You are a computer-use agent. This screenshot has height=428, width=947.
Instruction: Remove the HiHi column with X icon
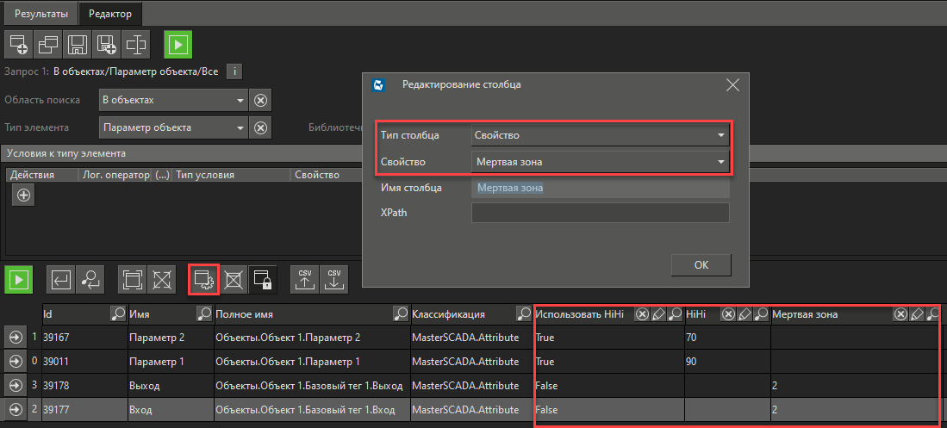[728, 315]
